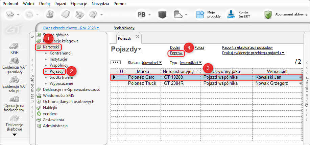
Task: Open the Konto InsERT icon
Action: coord(231,14)
